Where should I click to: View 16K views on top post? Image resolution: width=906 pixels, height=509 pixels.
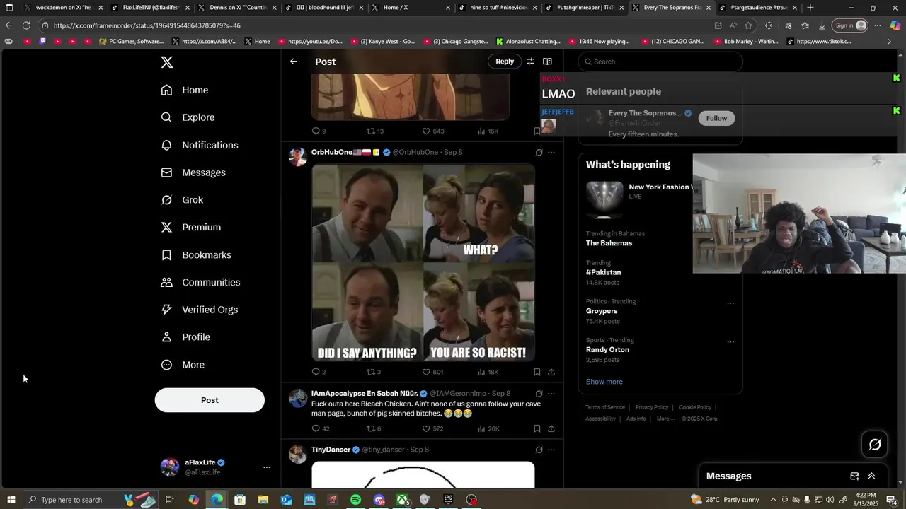tap(488, 131)
